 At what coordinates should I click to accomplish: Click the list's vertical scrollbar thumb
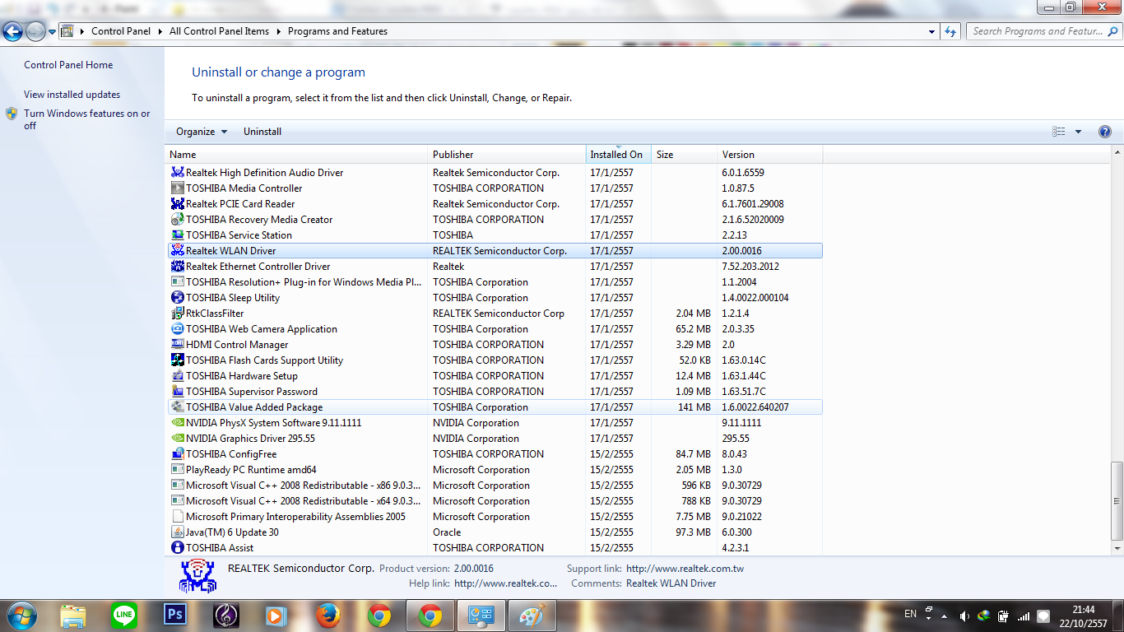(x=1117, y=500)
